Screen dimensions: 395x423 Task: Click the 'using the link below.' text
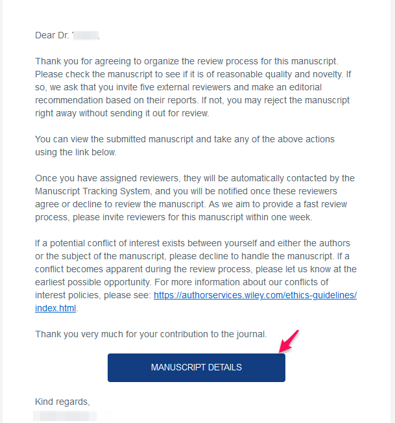click(x=76, y=152)
